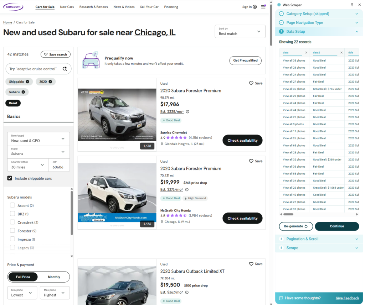Check the Forester model checkbox
Screen dimensions: 365x305
tap(12, 231)
